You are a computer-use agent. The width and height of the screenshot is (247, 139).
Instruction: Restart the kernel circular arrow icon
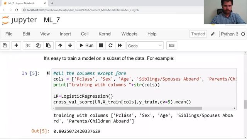[x=110, y=46]
